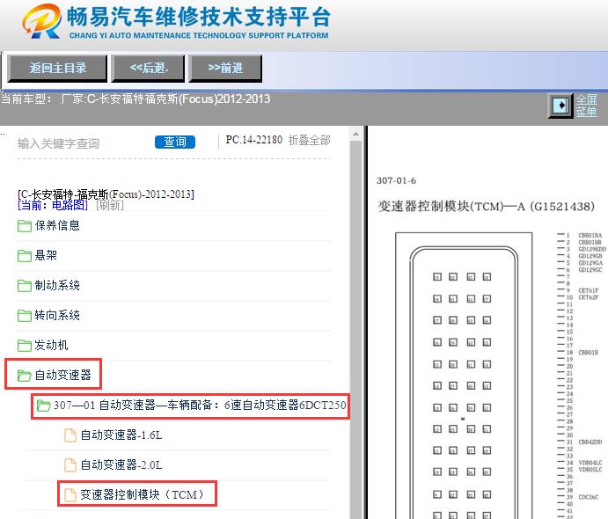Click the document icon beside 自动变速器-2.0L

[70, 465]
